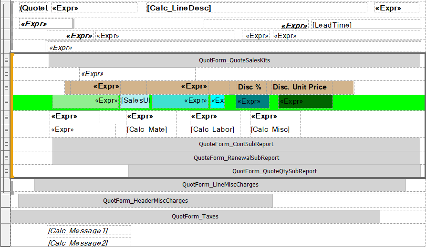Select the QuotForm_QuoteSalesKits subreport

coord(234,60)
